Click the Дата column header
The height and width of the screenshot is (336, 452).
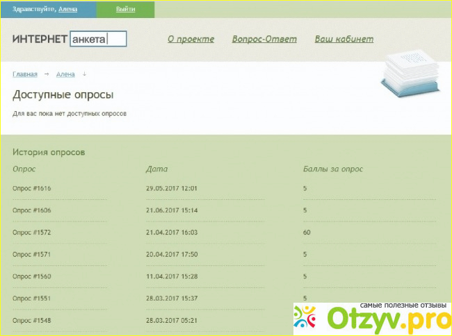156,169
